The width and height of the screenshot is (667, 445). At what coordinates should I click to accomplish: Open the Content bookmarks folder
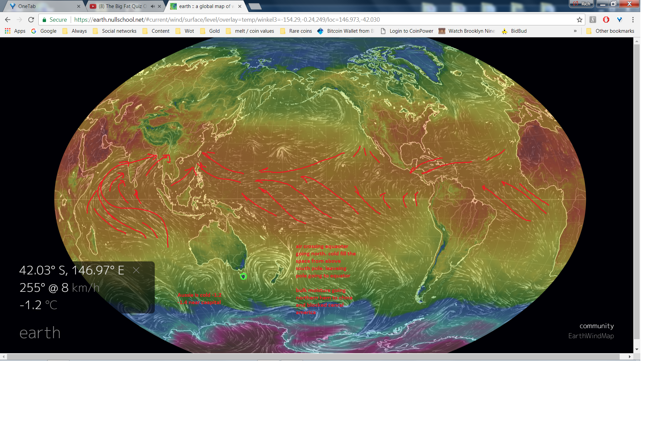156,31
